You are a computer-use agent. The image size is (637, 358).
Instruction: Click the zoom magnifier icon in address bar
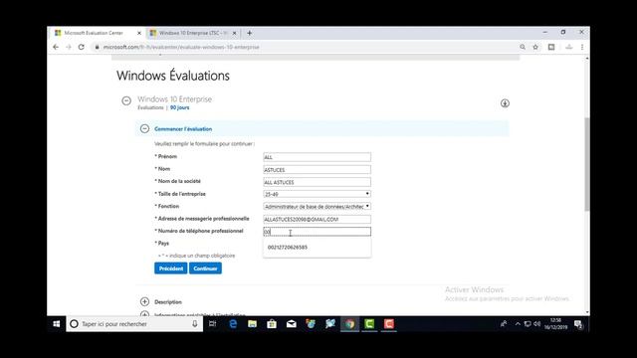tap(523, 47)
